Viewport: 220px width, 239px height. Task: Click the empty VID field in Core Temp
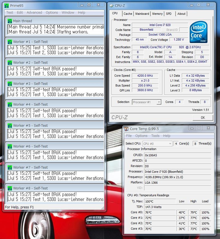178,188
